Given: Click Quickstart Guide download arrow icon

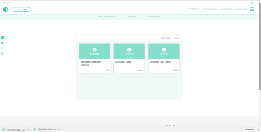Looking at the screenshot, I should click(129, 50).
